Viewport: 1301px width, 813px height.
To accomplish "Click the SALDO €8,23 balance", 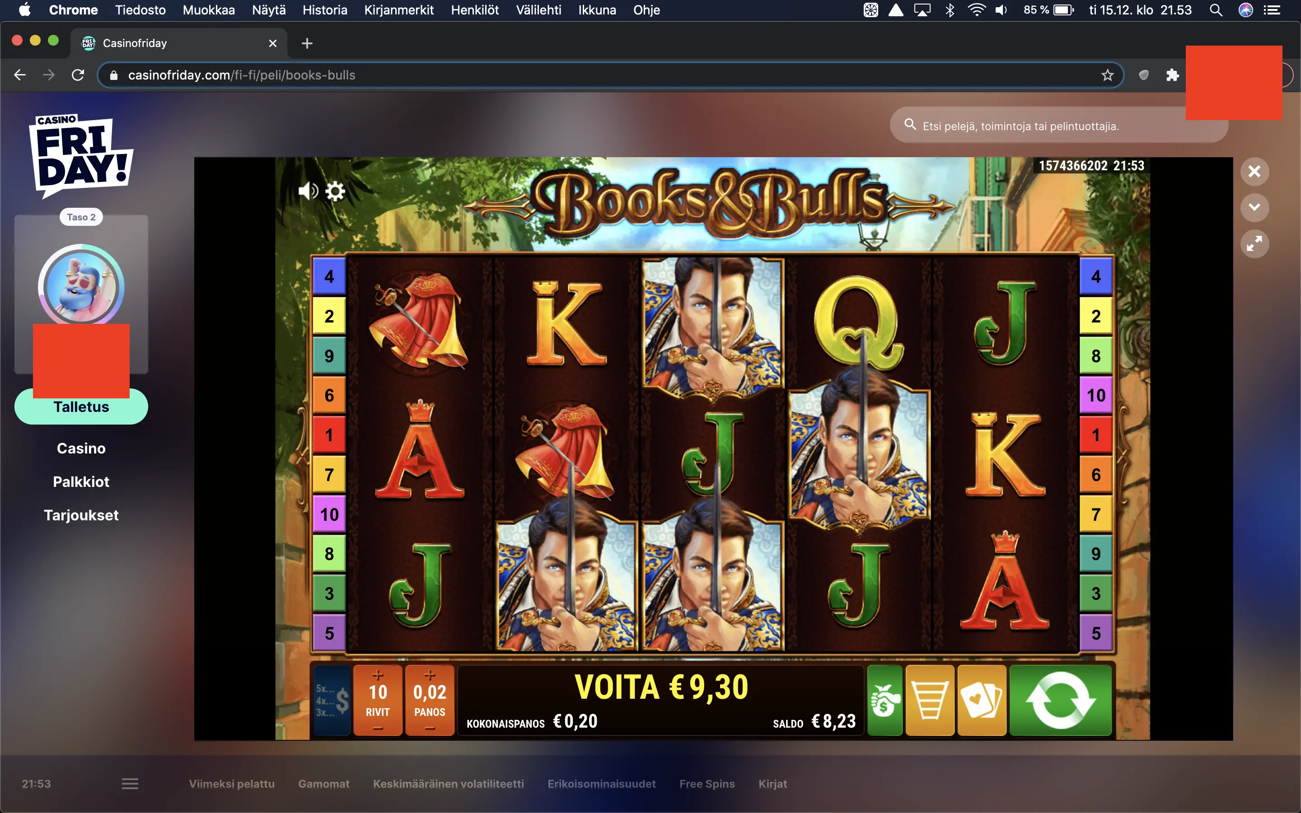I will (x=814, y=722).
